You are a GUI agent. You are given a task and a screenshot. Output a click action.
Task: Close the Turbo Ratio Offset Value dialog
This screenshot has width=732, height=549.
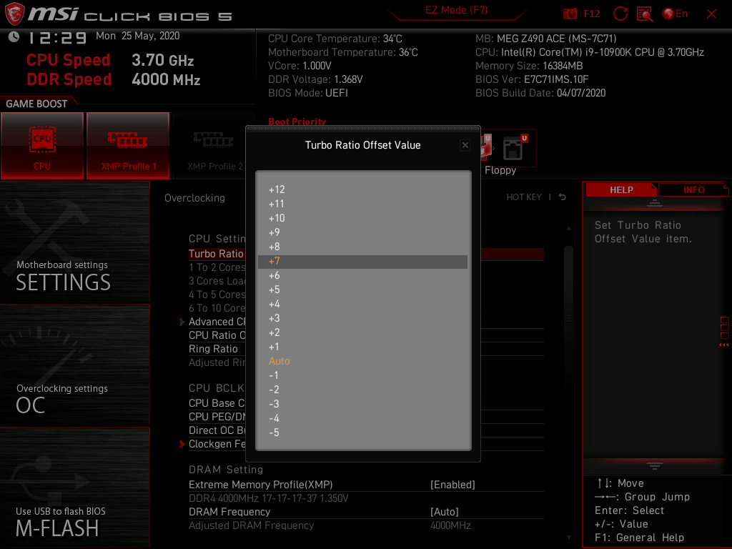coord(465,145)
